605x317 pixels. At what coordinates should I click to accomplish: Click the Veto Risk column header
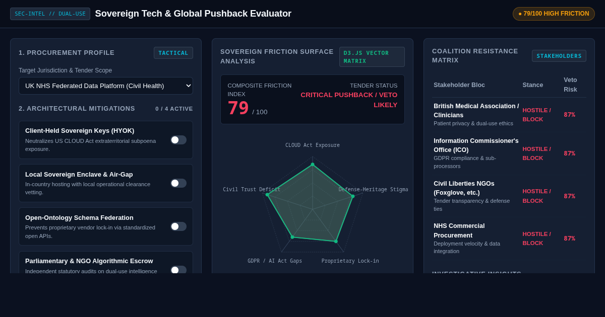pyautogui.click(x=570, y=85)
